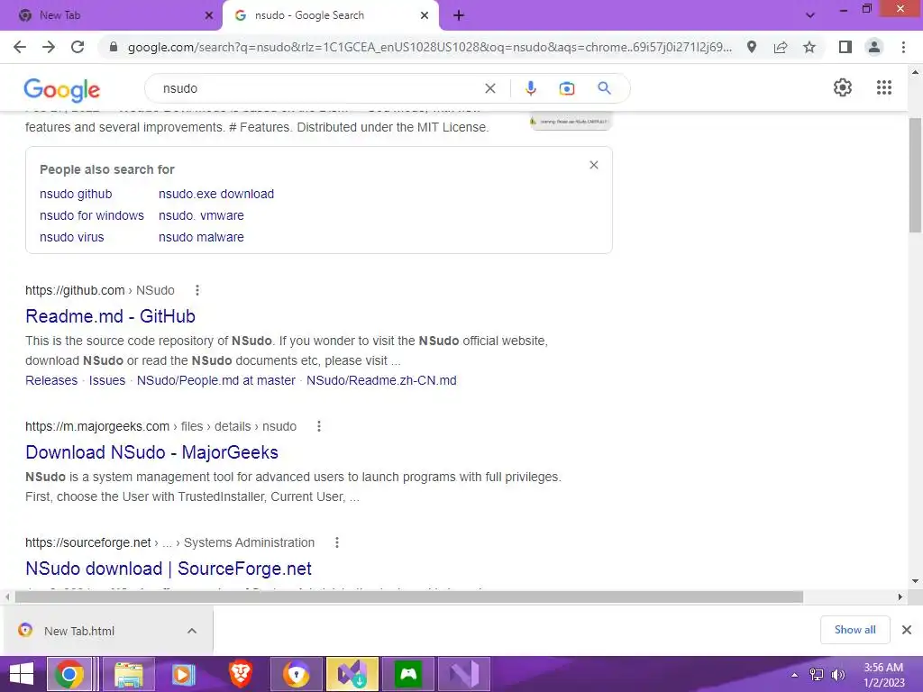Open the tab search chevron
The width and height of the screenshot is (923, 692).
[x=810, y=15]
